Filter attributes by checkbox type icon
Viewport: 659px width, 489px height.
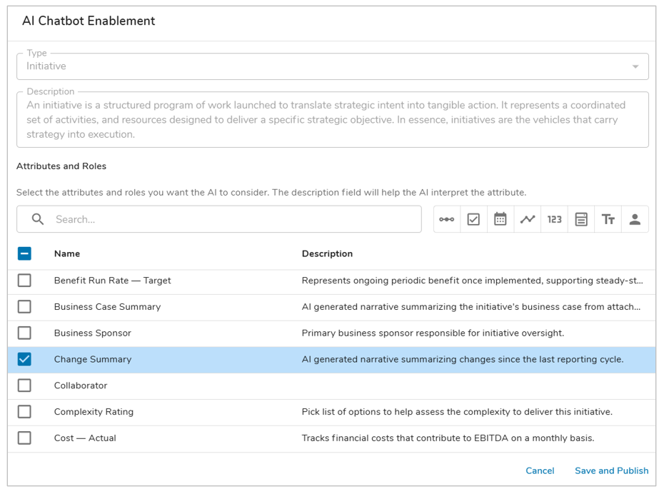click(x=473, y=220)
